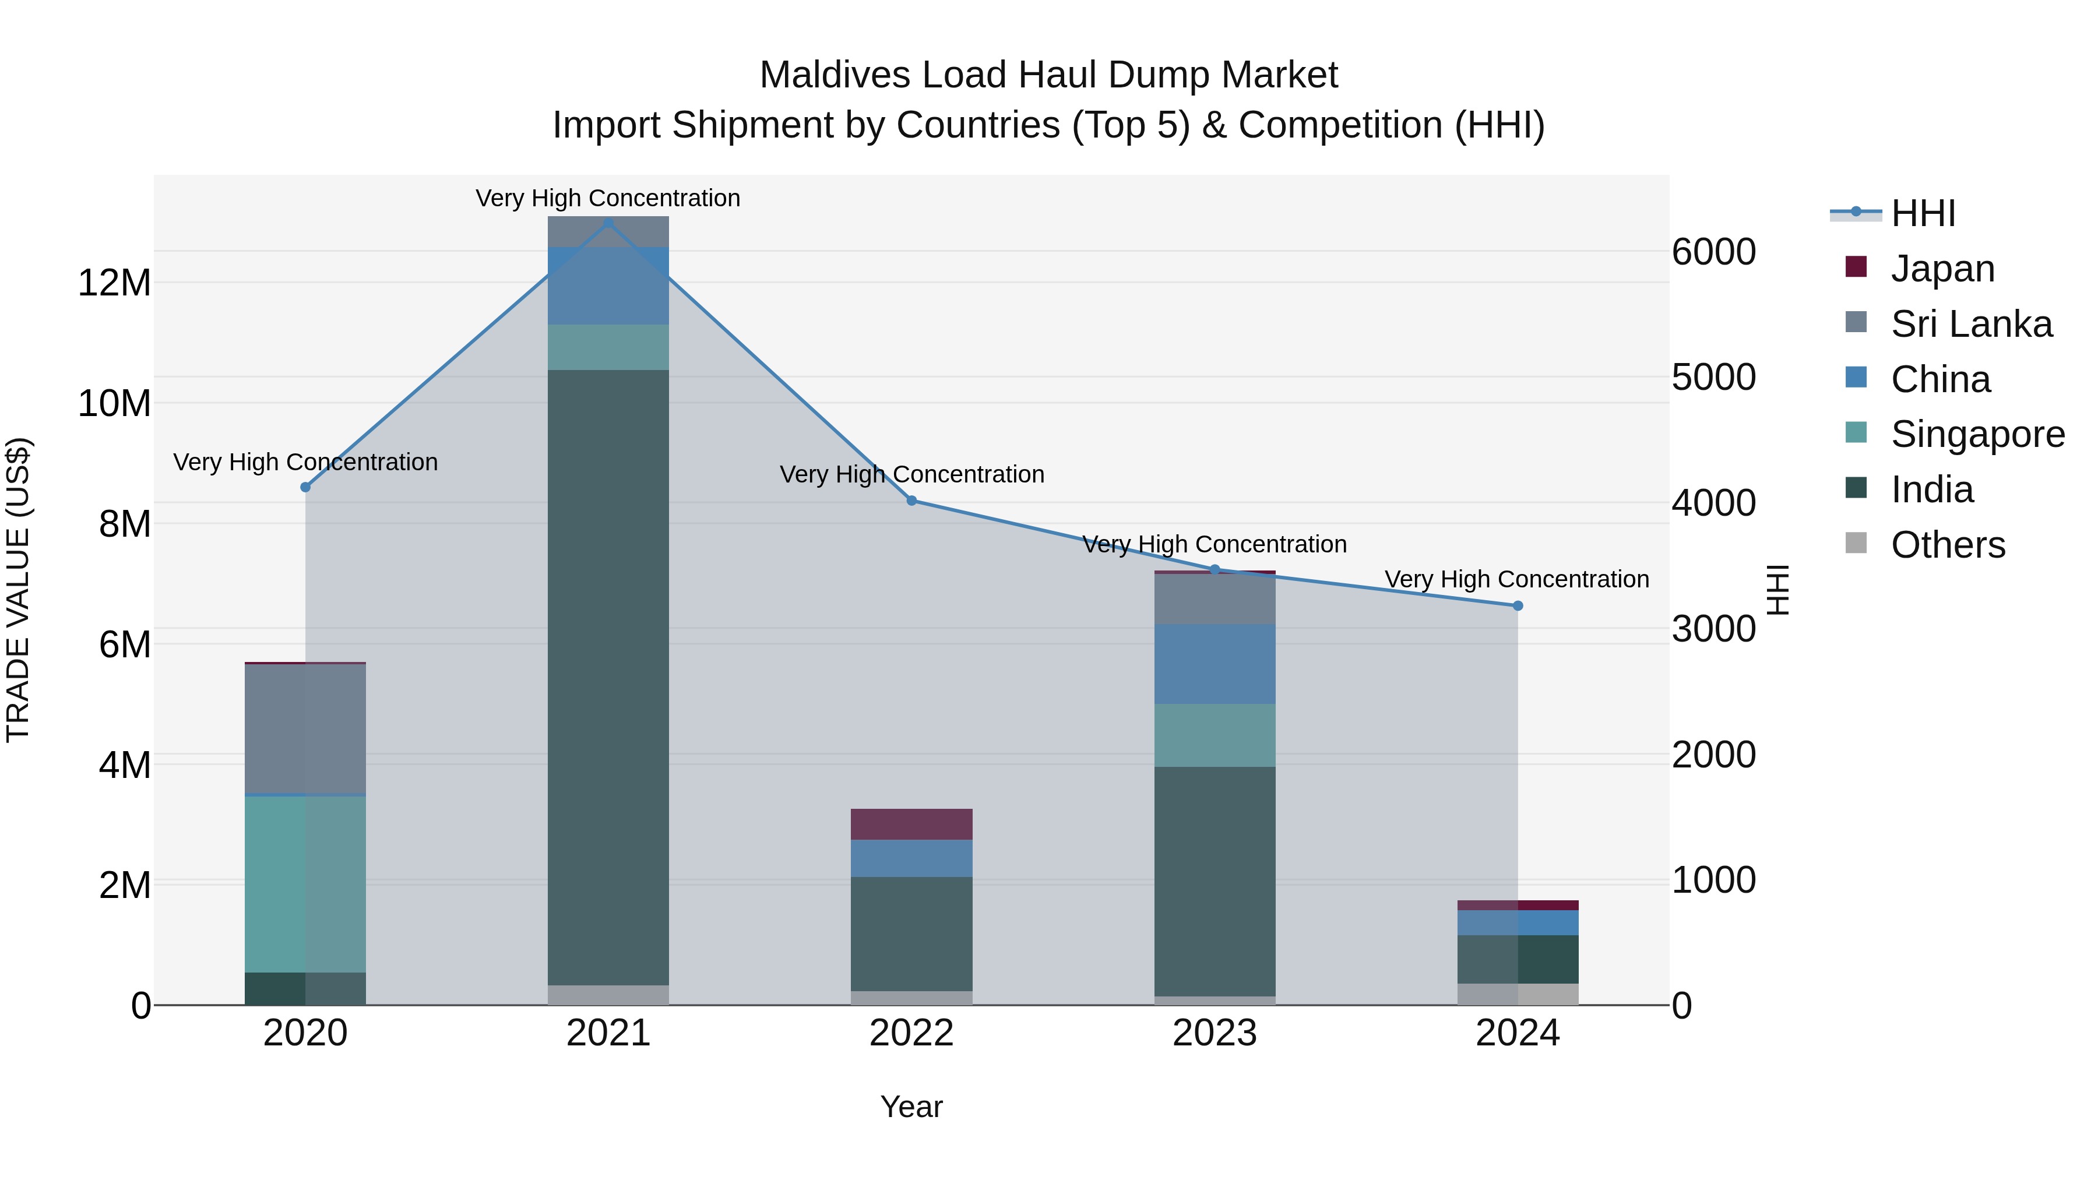Select the 2021 HHI peak data point

coord(608,223)
